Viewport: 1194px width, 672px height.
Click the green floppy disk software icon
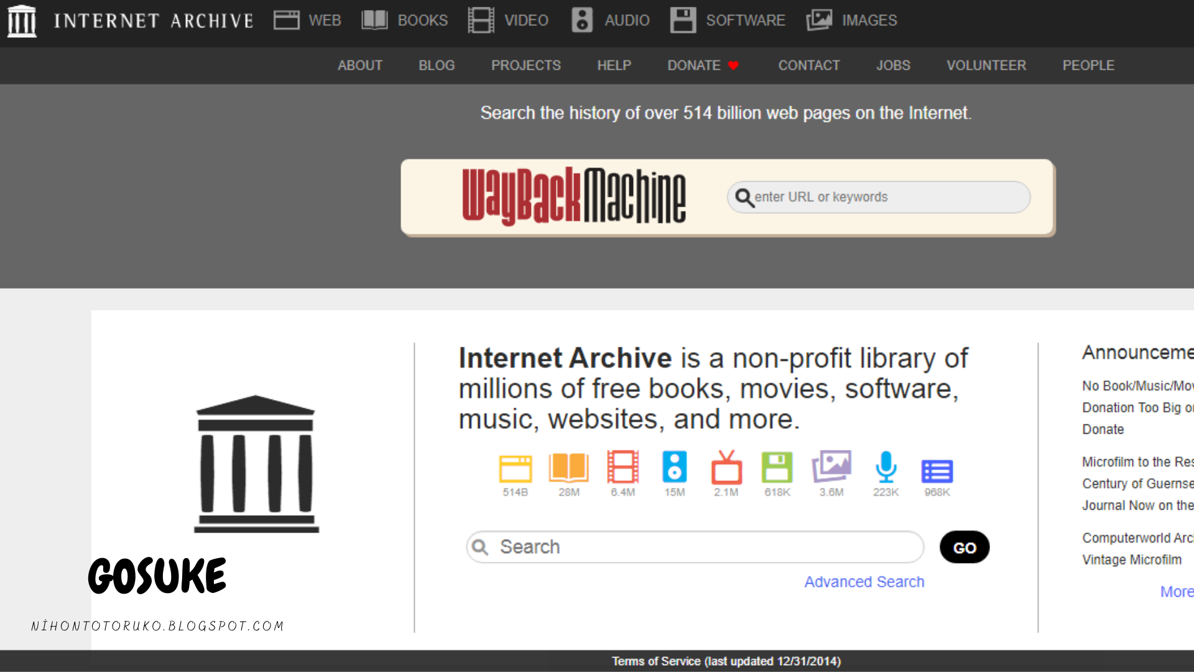[777, 467]
